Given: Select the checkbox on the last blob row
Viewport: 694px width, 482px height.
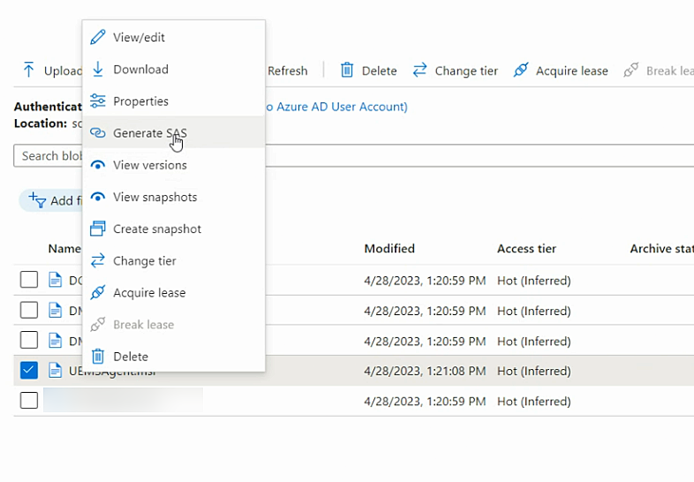Looking at the screenshot, I should point(29,400).
